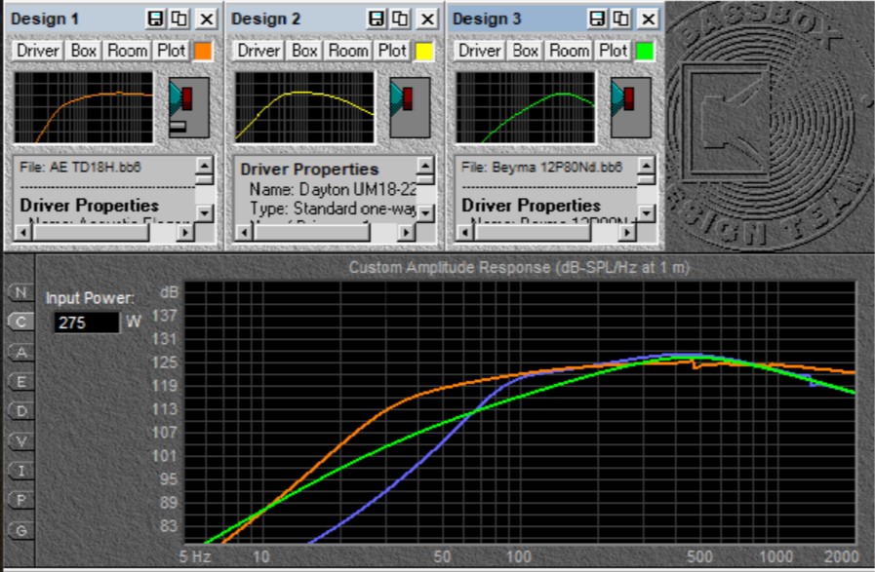The width and height of the screenshot is (875, 572).
Task: Click the up arrow of Design 1's vertical scrollbar
Action: point(205,166)
